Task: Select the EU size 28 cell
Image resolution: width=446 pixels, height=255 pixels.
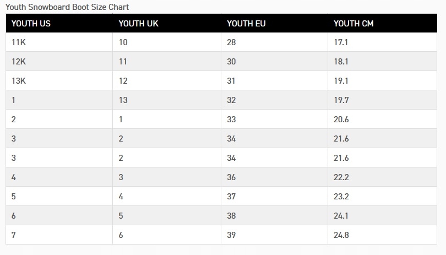Action: pos(231,42)
